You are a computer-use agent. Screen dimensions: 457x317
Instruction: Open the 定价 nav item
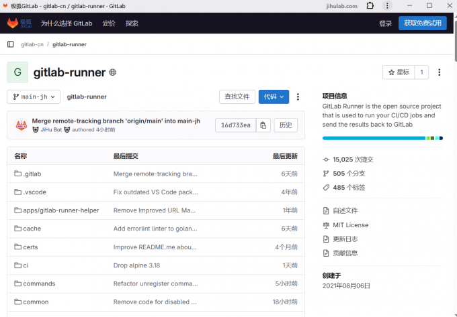tap(109, 23)
